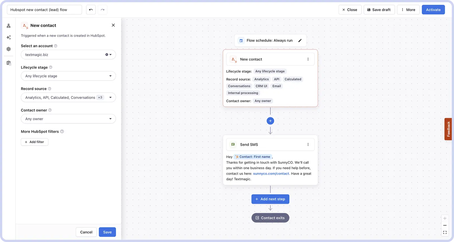Screen dimensions: 454x242
Task: Open the Feedback tab
Action: [448, 129]
